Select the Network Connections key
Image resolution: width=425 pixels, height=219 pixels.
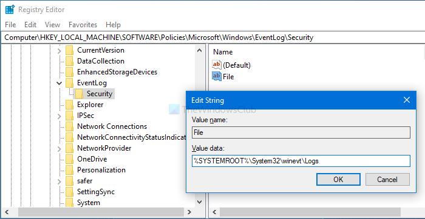(x=112, y=126)
